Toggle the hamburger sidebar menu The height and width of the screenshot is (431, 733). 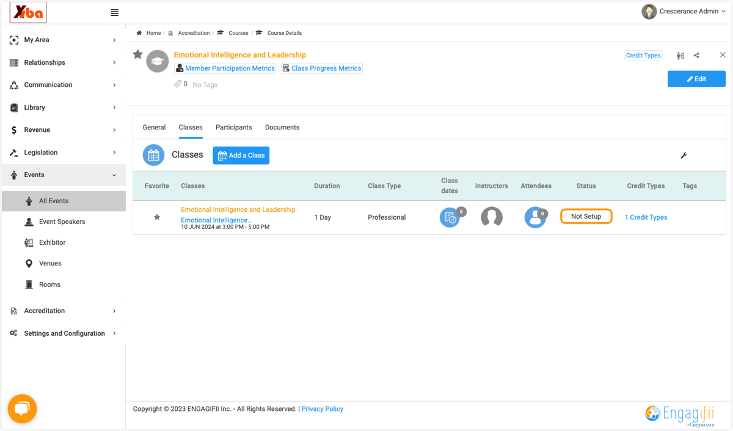(x=114, y=12)
